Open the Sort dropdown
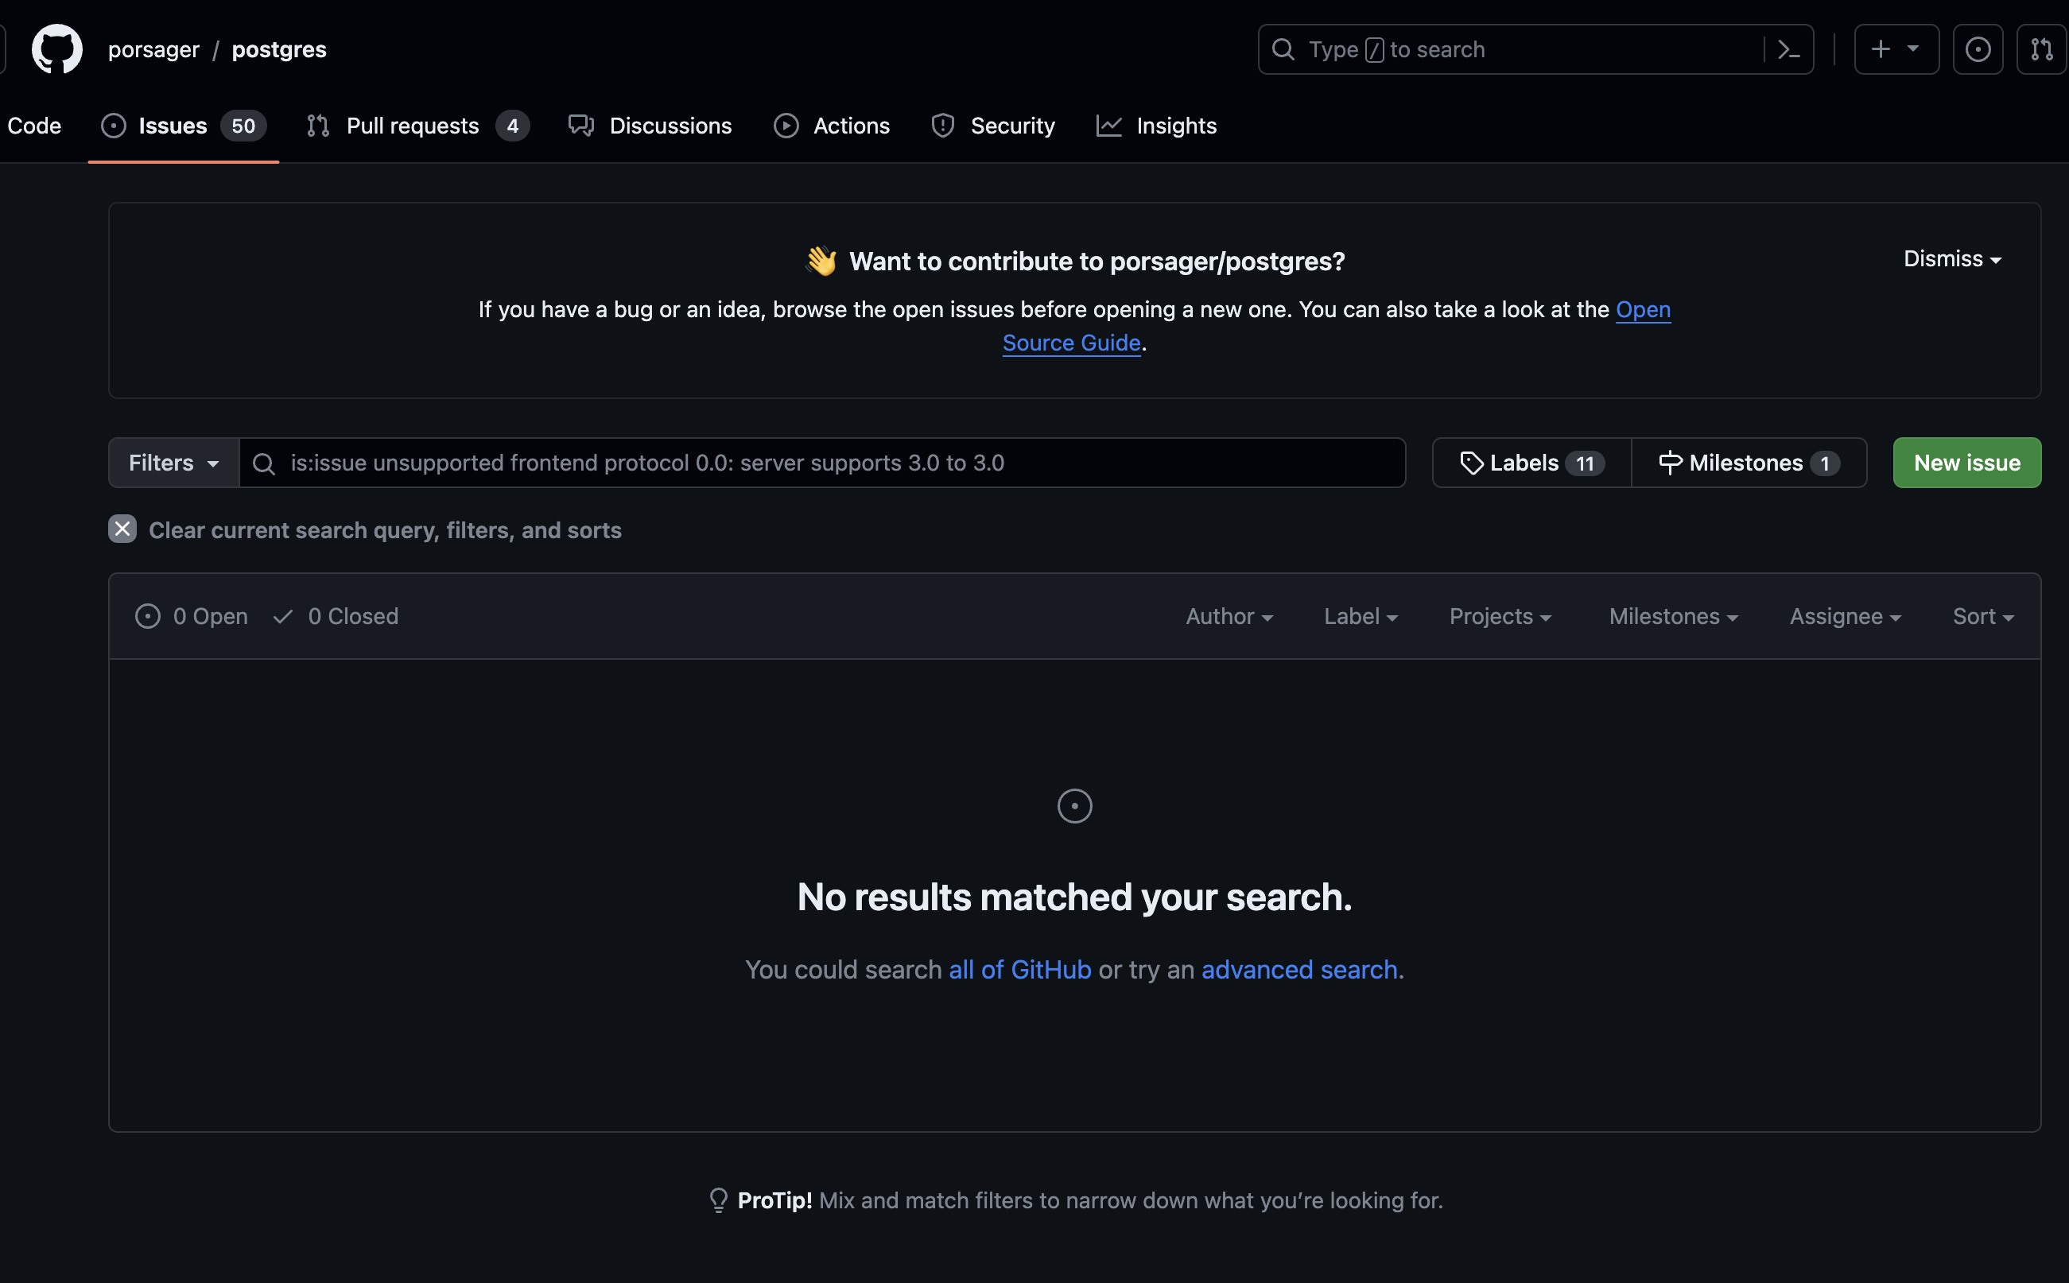The height and width of the screenshot is (1283, 2069). click(x=1982, y=616)
